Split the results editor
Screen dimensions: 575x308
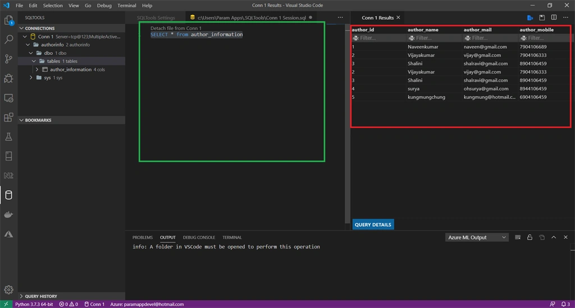(554, 17)
